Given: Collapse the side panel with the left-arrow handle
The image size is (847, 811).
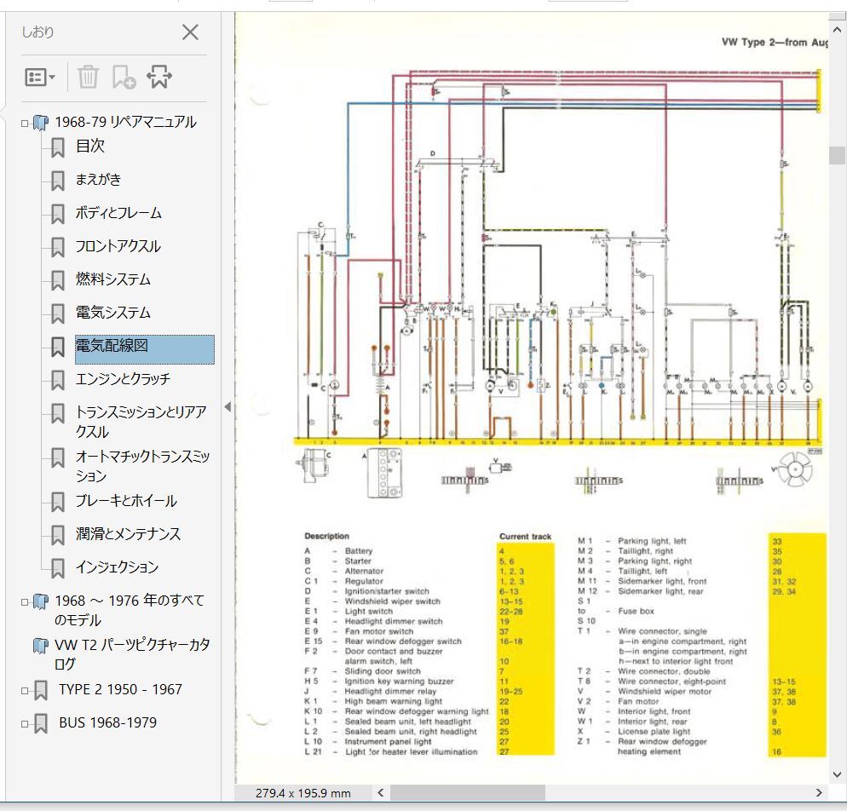Looking at the screenshot, I should click(x=228, y=406).
